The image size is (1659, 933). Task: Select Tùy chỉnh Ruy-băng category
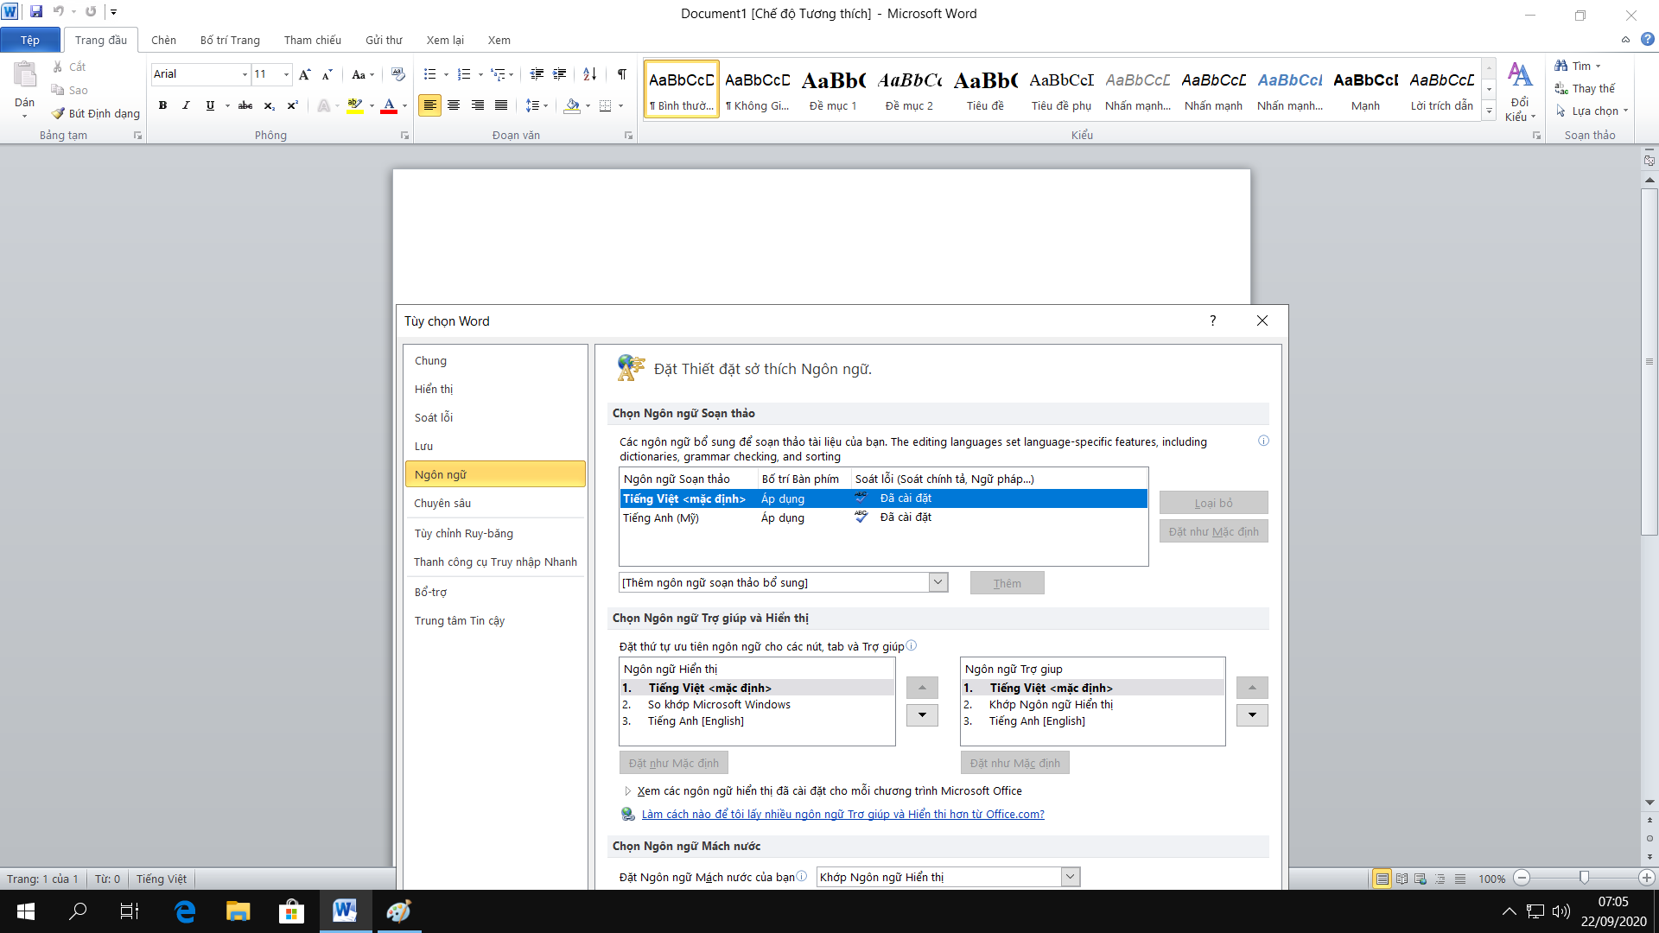tap(495, 533)
